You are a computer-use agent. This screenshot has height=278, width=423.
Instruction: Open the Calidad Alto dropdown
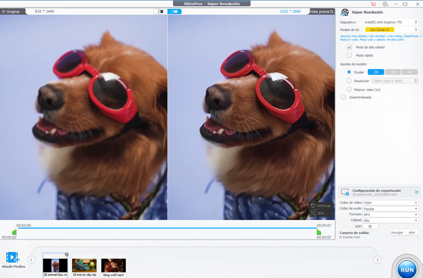[391, 220]
